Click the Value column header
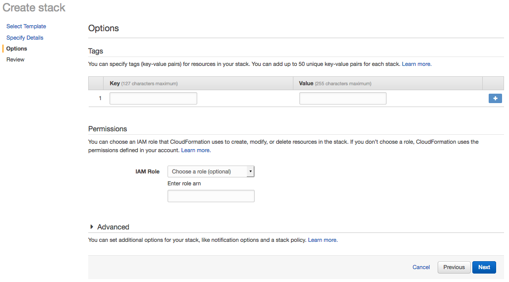 tap(306, 83)
